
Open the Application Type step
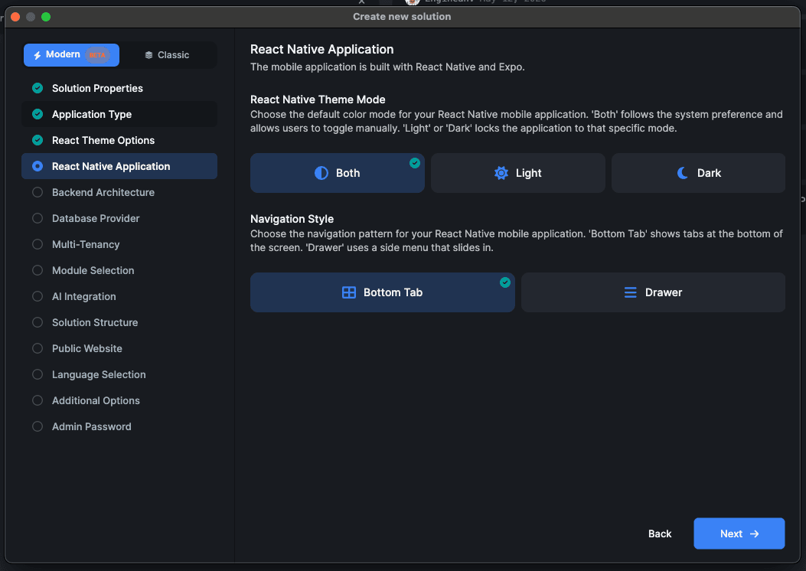click(119, 114)
